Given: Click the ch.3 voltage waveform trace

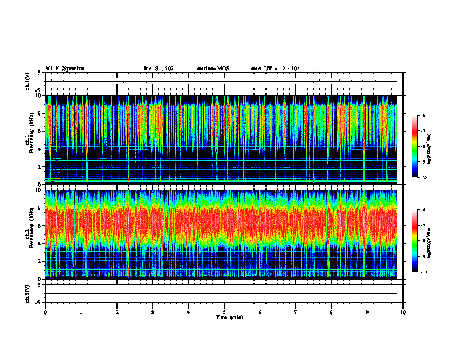Looking at the screenshot, I should [221, 293].
